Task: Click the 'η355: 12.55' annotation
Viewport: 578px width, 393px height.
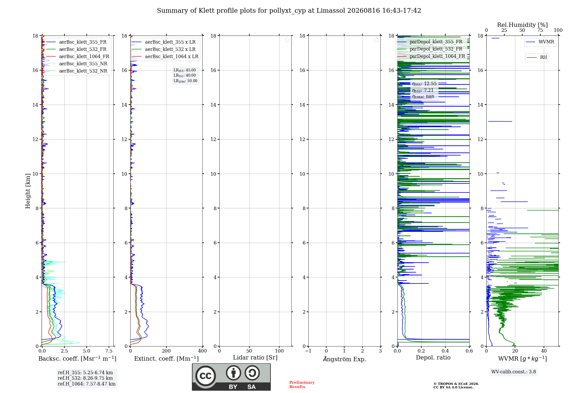Action: click(424, 84)
